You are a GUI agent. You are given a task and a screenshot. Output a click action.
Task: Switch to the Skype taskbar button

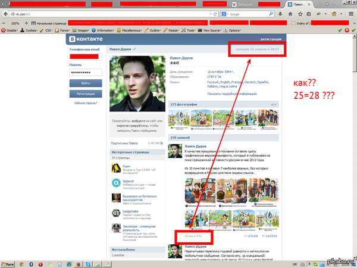88,264
